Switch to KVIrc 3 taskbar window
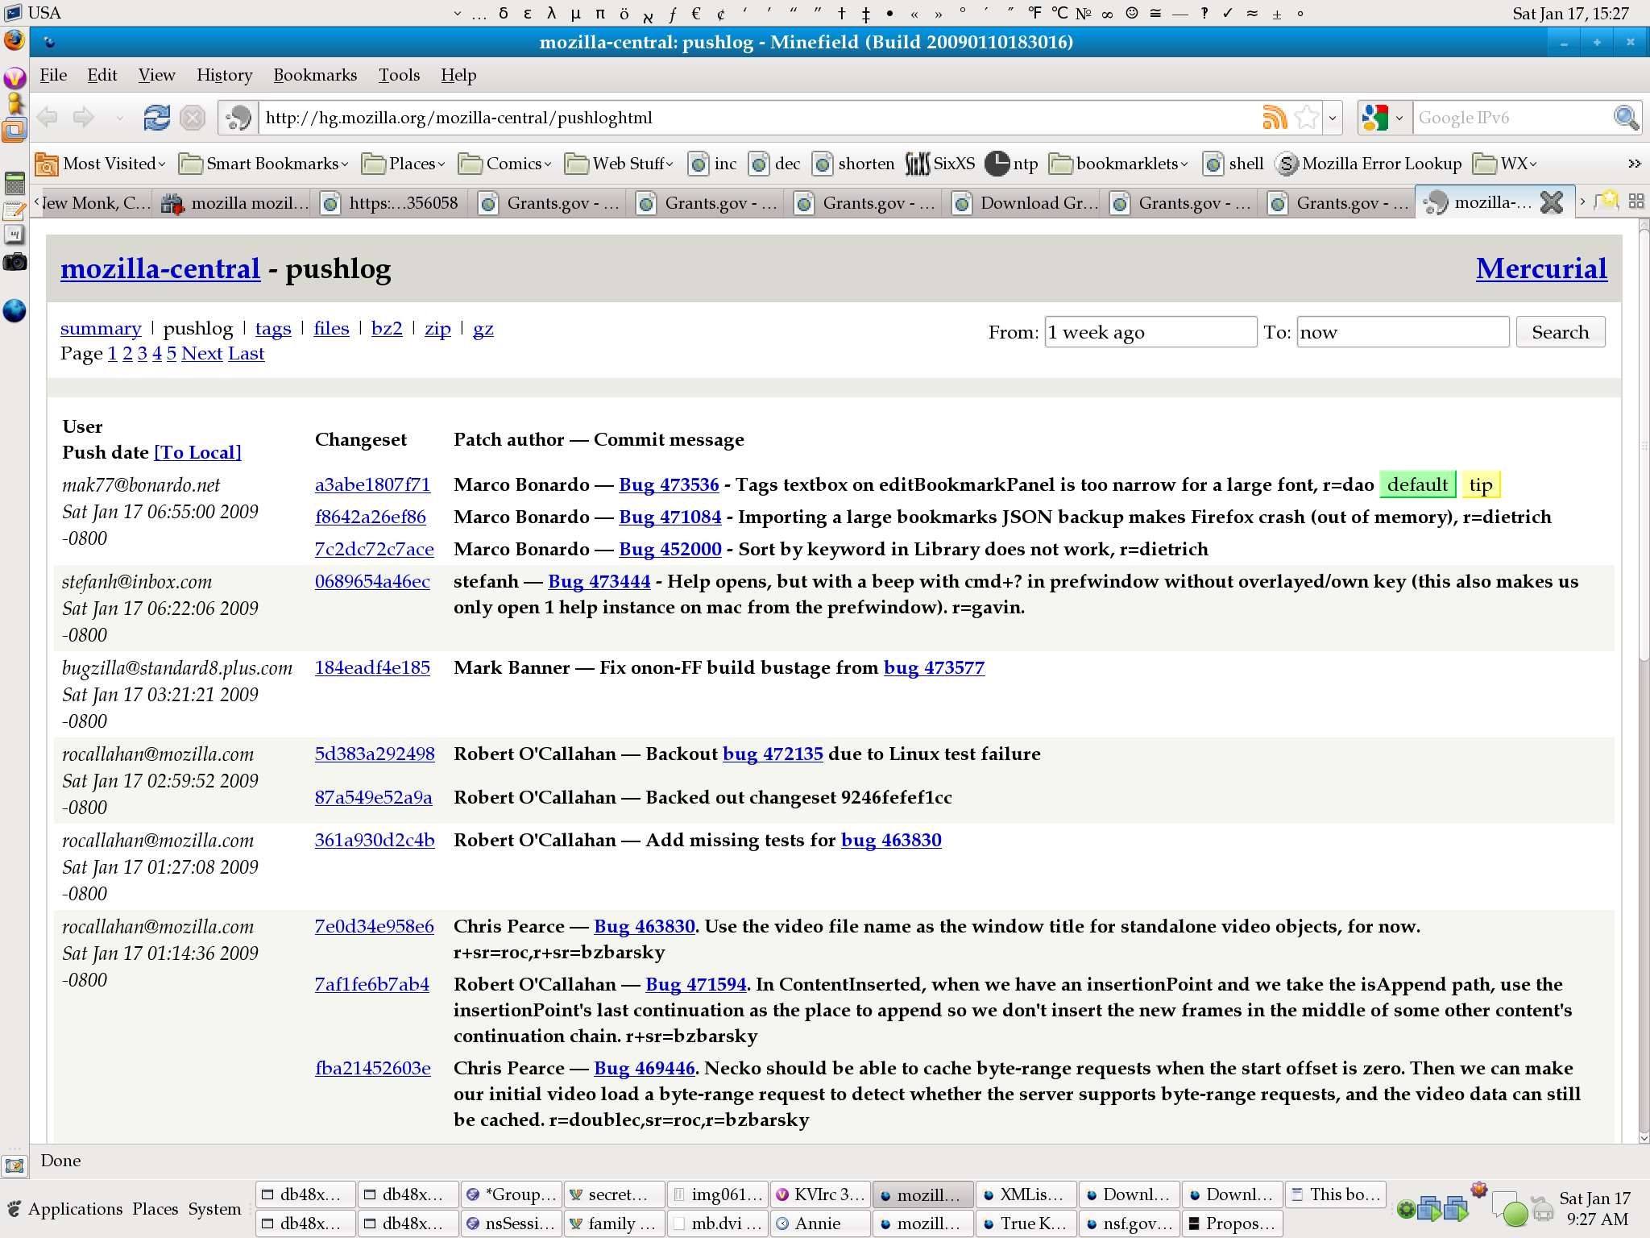Image resolution: width=1650 pixels, height=1238 pixels. [x=820, y=1194]
